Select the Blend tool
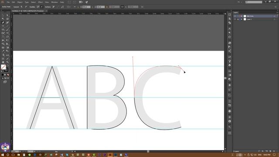The height and width of the screenshot is (157, 279). pos(7,51)
